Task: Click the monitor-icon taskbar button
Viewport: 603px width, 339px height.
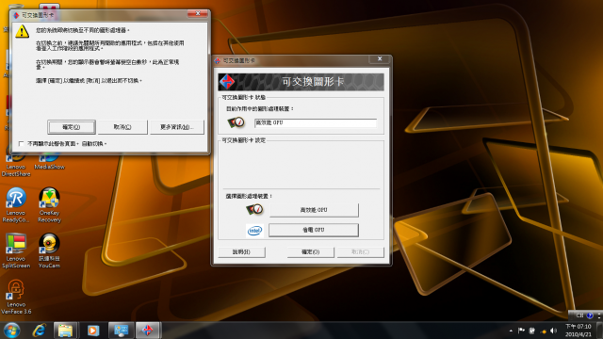Action: pyautogui.click(x=122, y=331)
